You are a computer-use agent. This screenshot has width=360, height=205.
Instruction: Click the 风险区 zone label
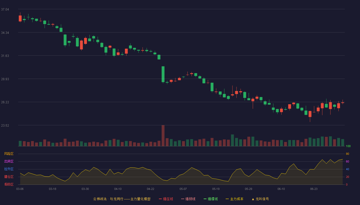pyautogui.click(x=9, y=154)
